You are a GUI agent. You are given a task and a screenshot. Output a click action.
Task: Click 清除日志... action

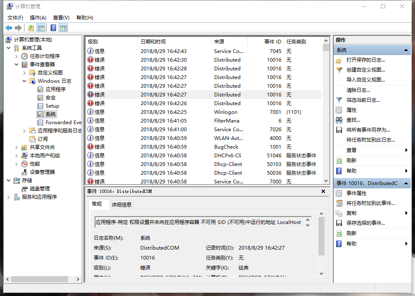coord(358,90)
